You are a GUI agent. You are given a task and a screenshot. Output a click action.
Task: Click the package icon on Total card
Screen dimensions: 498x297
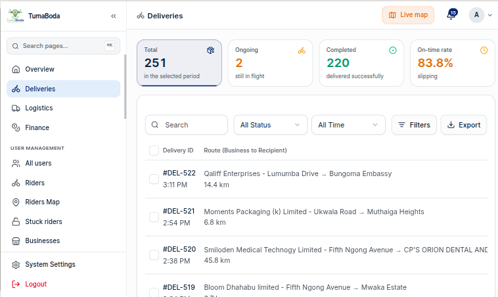[211, 50]
